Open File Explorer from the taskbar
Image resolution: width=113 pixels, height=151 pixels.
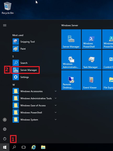click(43, 147)
